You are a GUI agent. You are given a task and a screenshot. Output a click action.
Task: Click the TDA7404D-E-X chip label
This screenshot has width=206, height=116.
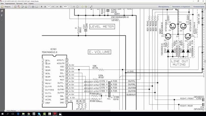(x=50, y=52)
